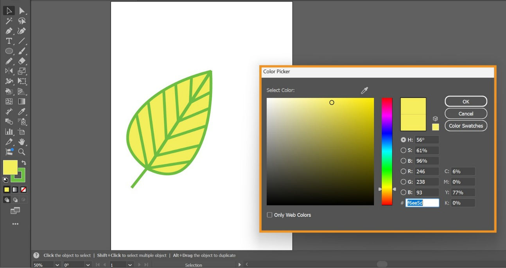Enable the Only Web Colors checkbox

click(269, 215)
